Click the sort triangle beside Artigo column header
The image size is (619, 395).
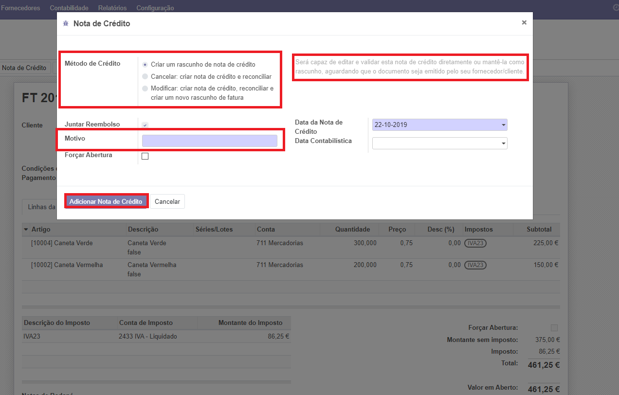click(x=26, y=229)
